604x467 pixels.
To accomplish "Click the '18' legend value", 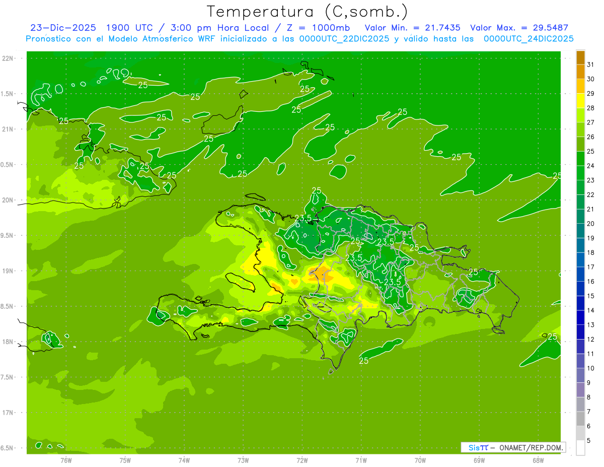I will pyautogui.click(x=591, y=252).
